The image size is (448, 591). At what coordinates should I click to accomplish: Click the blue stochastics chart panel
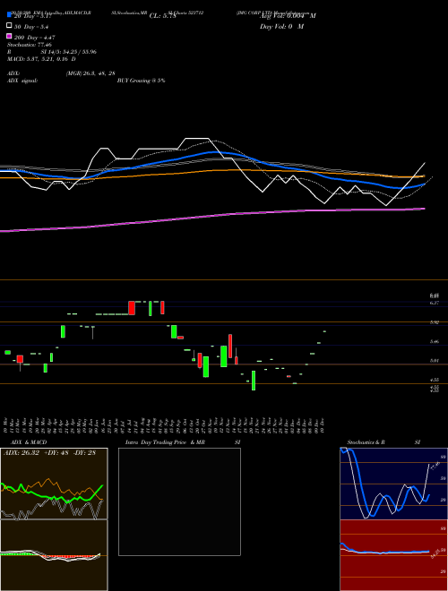click(393, 484)
